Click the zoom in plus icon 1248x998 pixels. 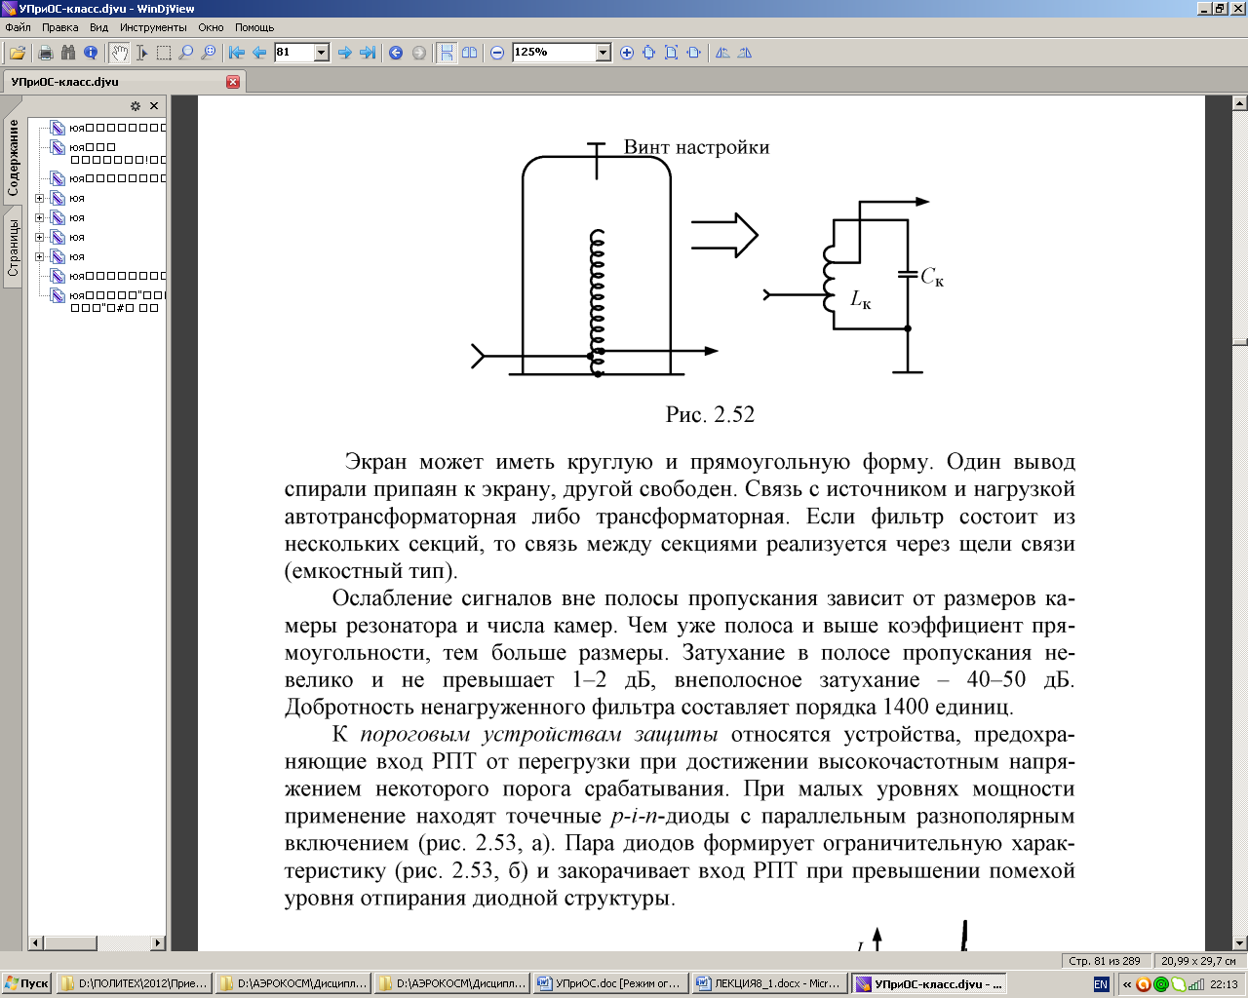tap(626, 53)
